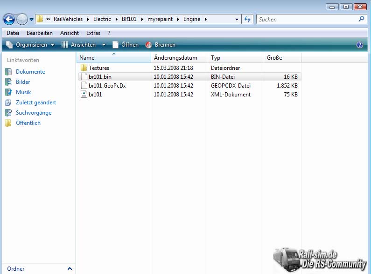This screenshot has width=371, height=274.
Task: Click the folder icon in address bar
Action: (x=40, y=19)
